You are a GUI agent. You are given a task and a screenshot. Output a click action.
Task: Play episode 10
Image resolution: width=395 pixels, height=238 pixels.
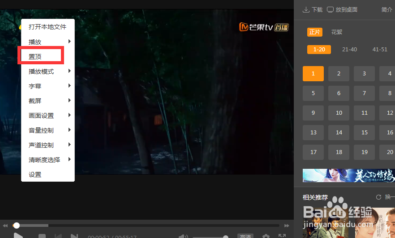point(339,113)
